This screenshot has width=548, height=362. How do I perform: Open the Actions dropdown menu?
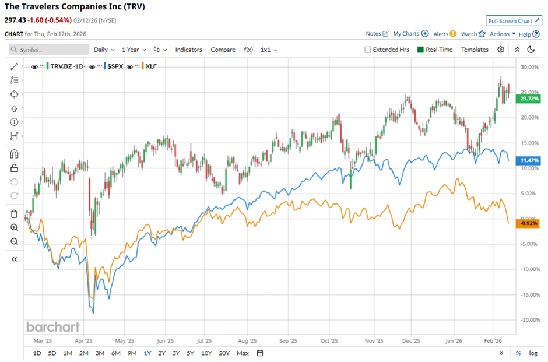point(503,34)
